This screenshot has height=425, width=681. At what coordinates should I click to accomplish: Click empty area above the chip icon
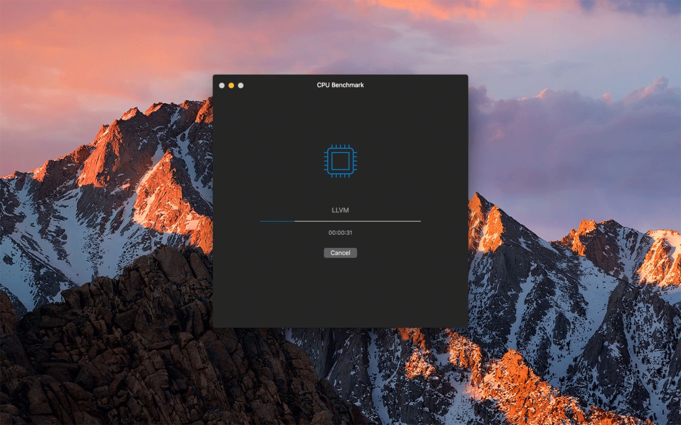coord(340,117)
